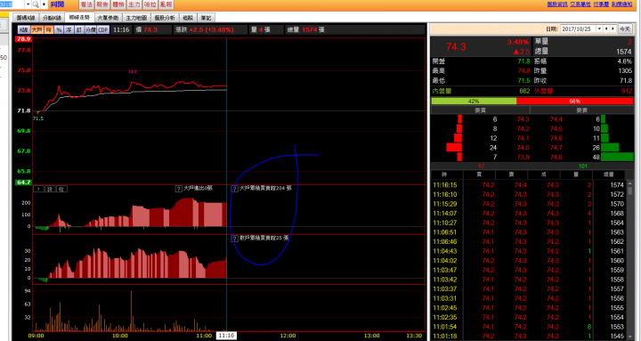
Task: Click the first small '?' box in the 大戶 panel's three-button group
Action: coord(38,189)
